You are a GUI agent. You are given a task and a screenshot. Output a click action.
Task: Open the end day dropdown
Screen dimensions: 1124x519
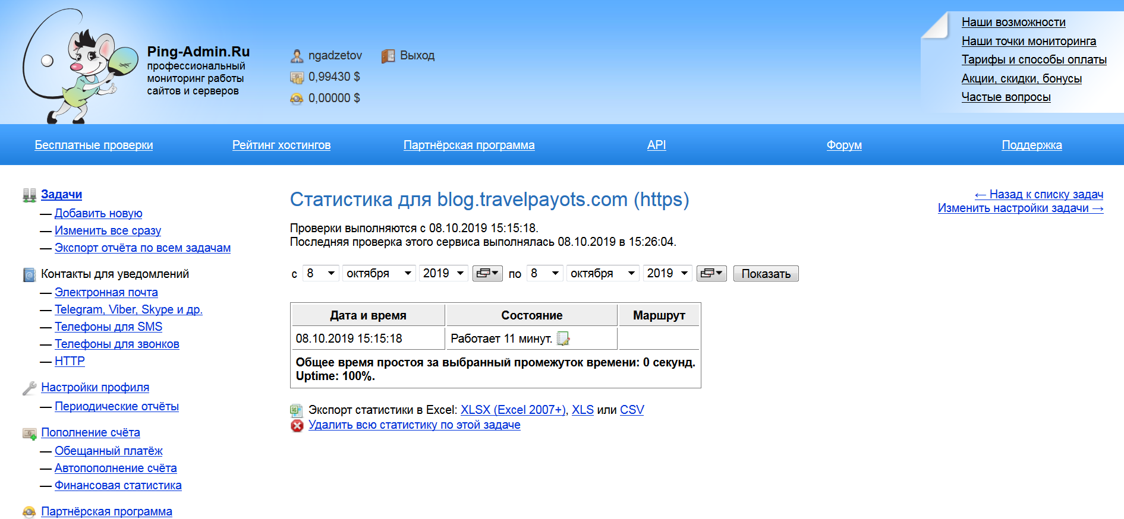(x=545, y=273)
